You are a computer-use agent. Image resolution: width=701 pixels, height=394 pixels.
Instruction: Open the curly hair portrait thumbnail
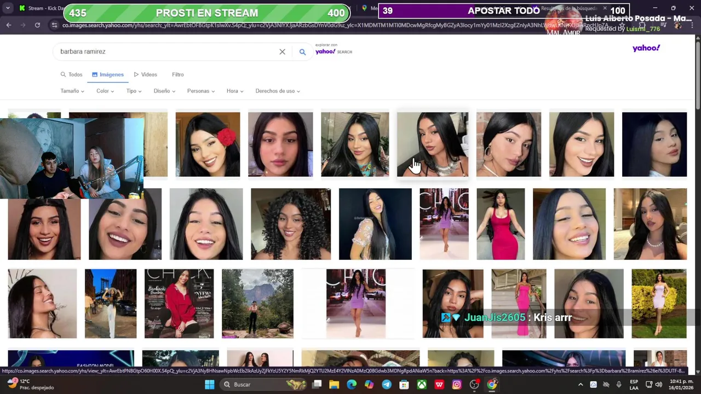click(x=291, y=224)
